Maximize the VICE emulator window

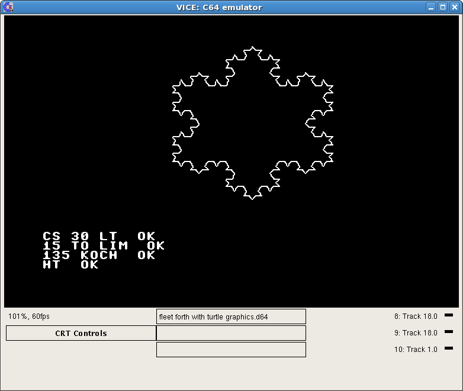pyautogui.click(x=442, y=7)
